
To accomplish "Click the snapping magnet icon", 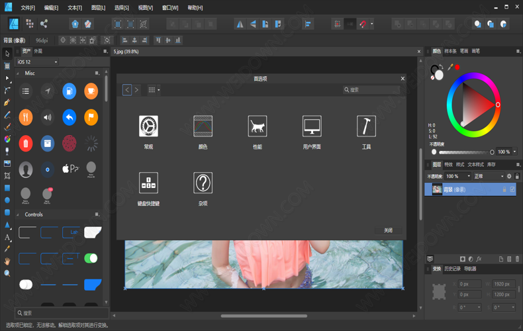I will 363,24.
